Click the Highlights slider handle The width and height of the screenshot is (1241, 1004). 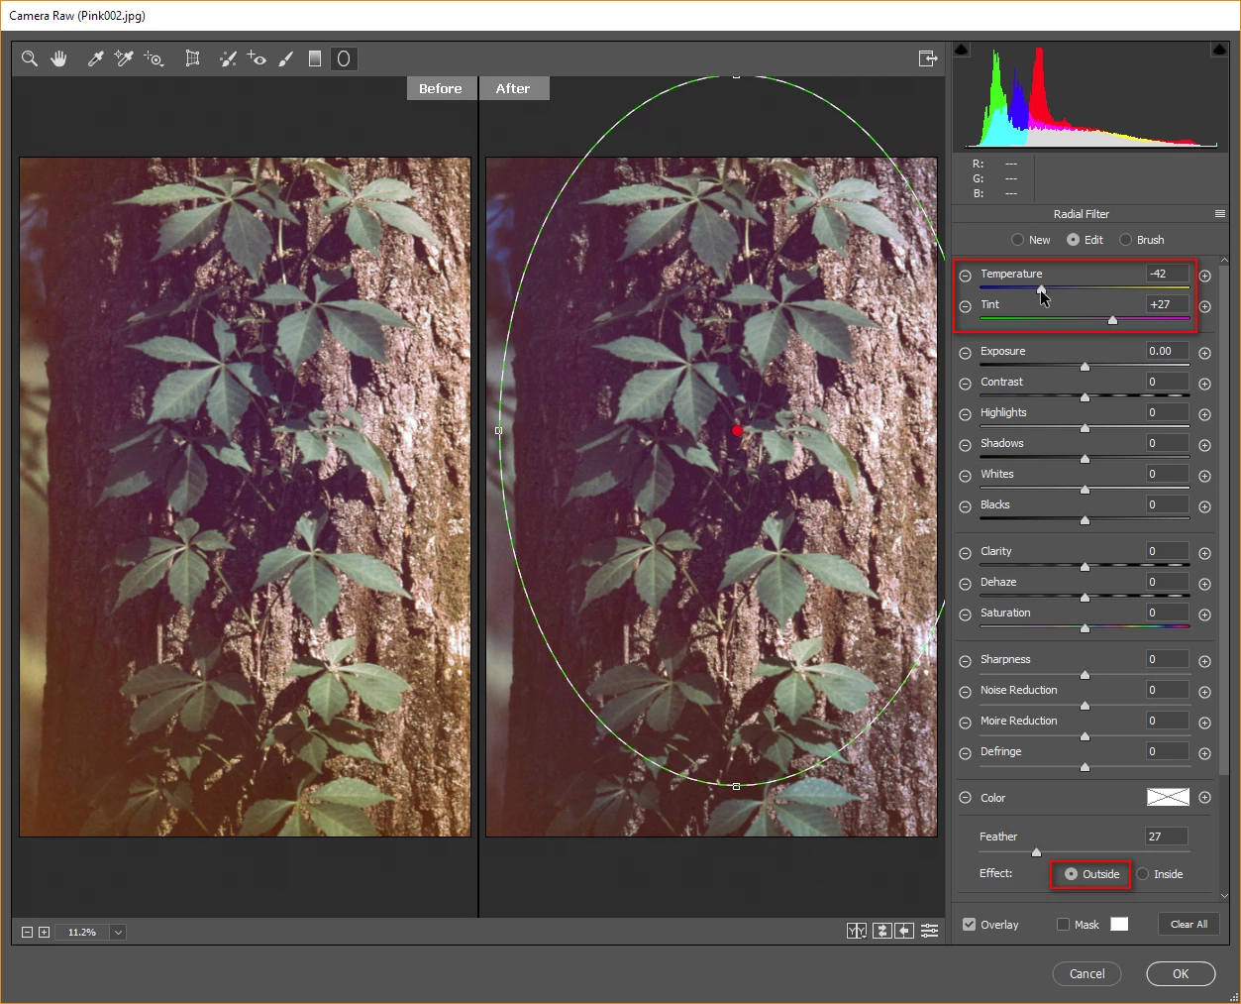pyautogui.click(x=1085, y=428)
